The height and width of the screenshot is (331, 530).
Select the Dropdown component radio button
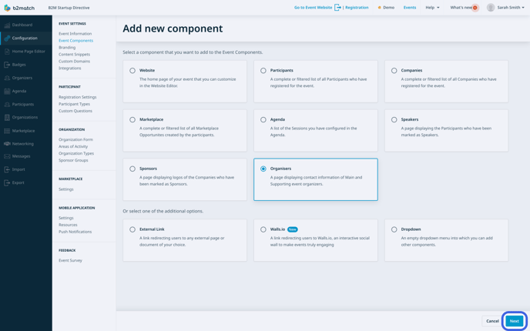[394, 229]
